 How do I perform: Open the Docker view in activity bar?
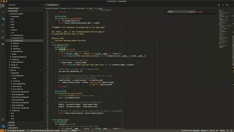coord(3,44)
